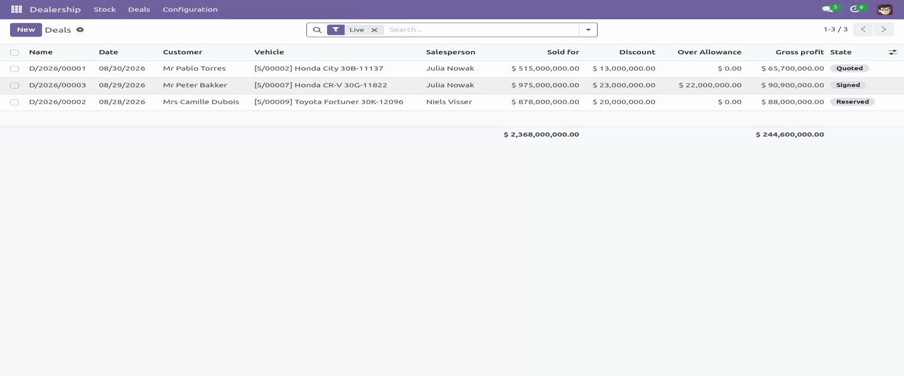Viewport: 904px width, 376px height.
Task: Open deal D/2026/00001
Action: [x=57, y=68]
